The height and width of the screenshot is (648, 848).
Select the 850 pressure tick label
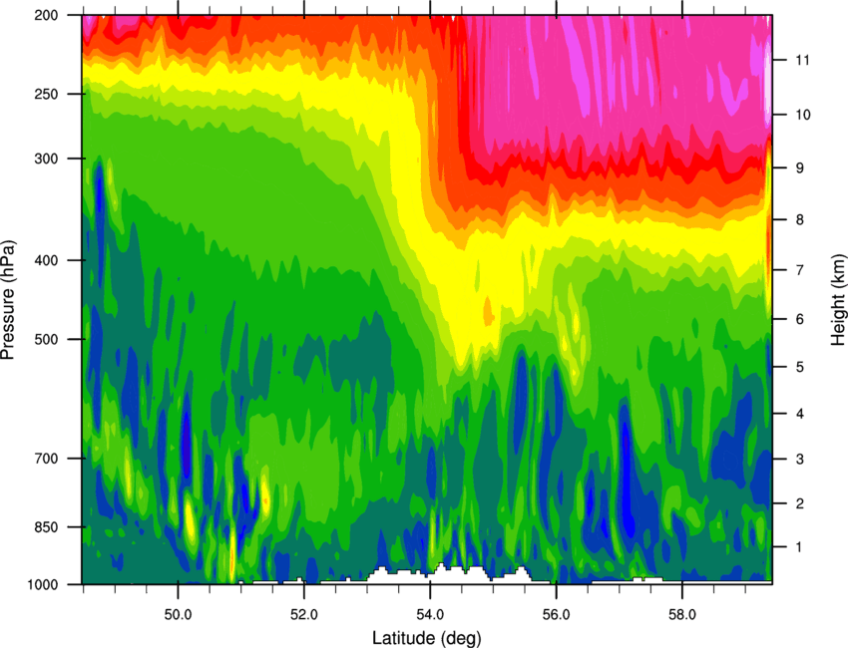tap(47, 527)
